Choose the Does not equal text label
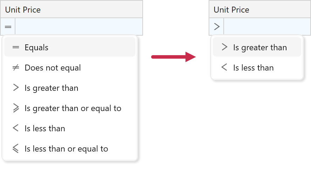This screenshot has width=311, height=169. [x=53, y=68]
